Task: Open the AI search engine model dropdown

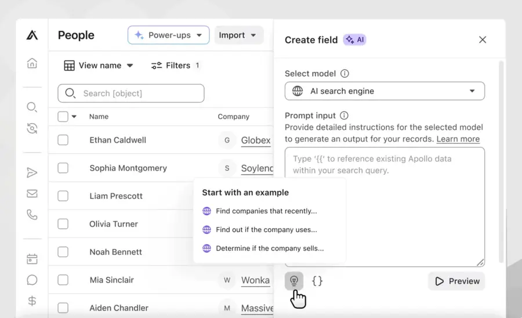Action: pyautogui.click(x=385, y=91)
